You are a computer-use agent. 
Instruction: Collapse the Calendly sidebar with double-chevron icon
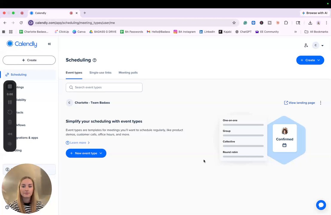49,44
